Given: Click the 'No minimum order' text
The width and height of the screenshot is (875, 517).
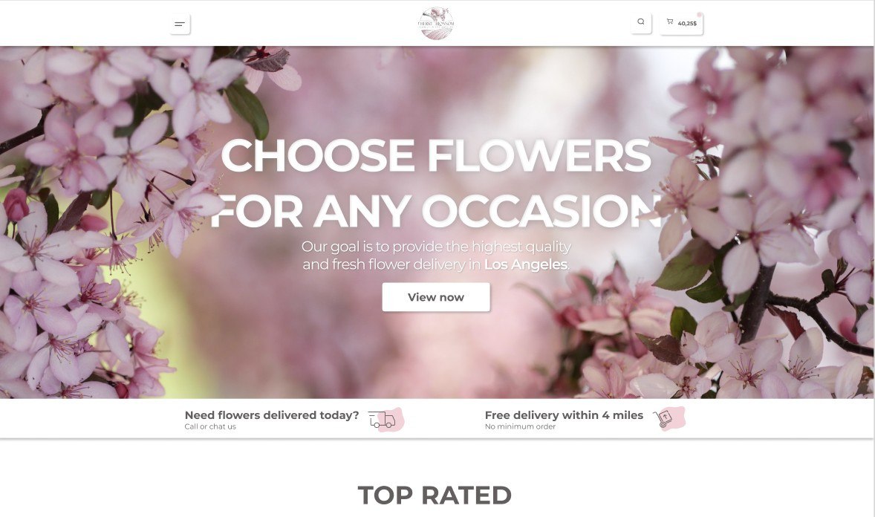Looking at the screenshot, I should 520,426.
